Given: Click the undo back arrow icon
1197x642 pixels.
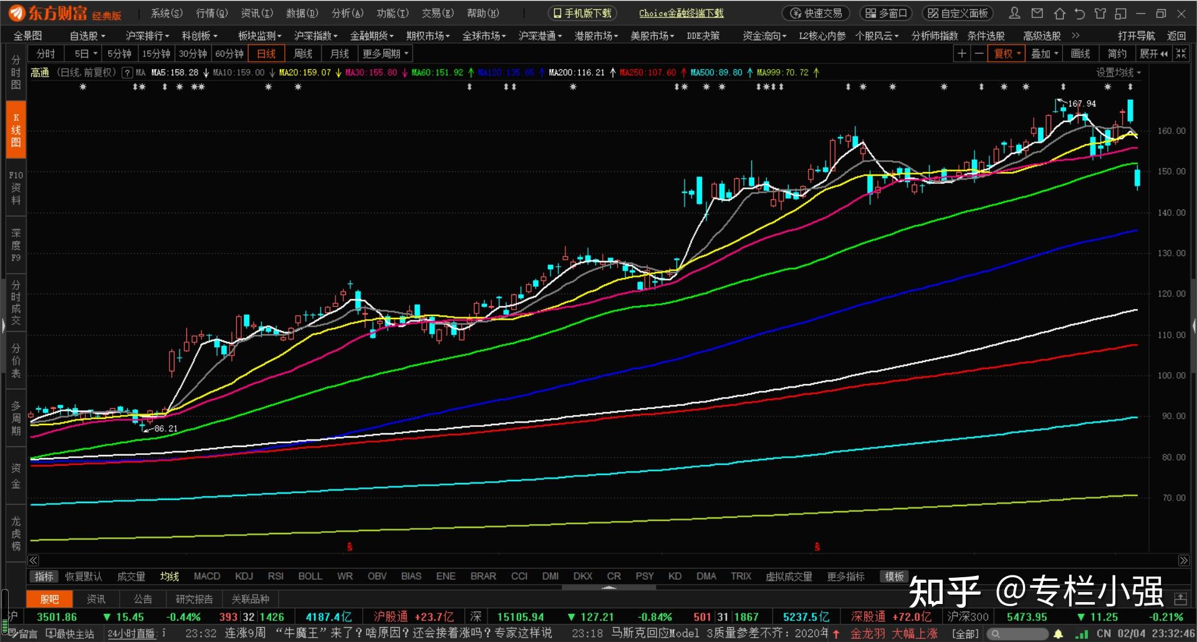Looking at the screenshot, I should click(x=1080, y=13).
